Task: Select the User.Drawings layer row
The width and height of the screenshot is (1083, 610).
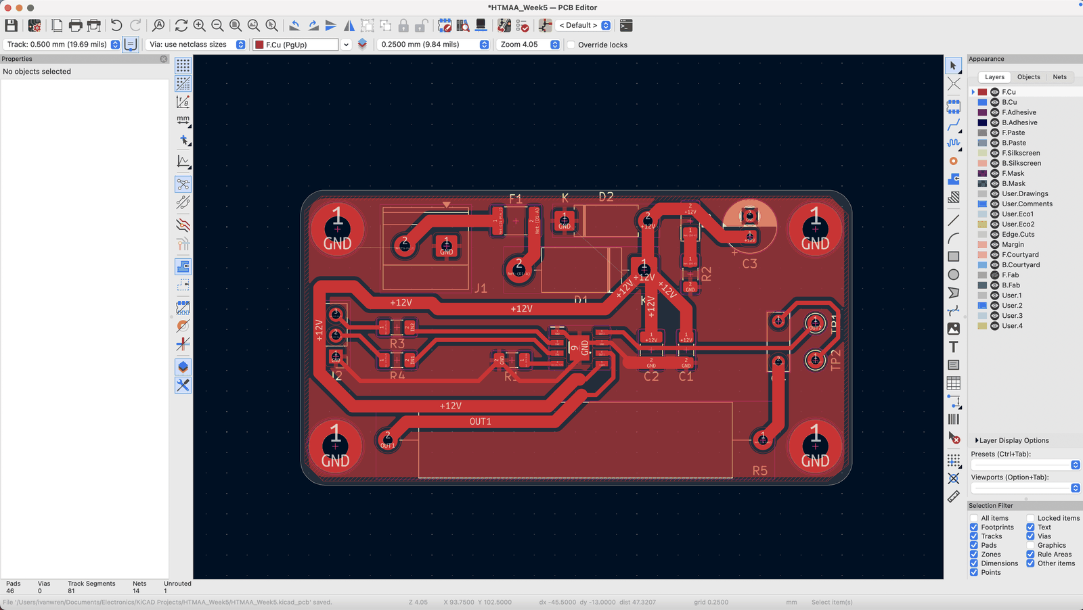Action: [1025, 193]
